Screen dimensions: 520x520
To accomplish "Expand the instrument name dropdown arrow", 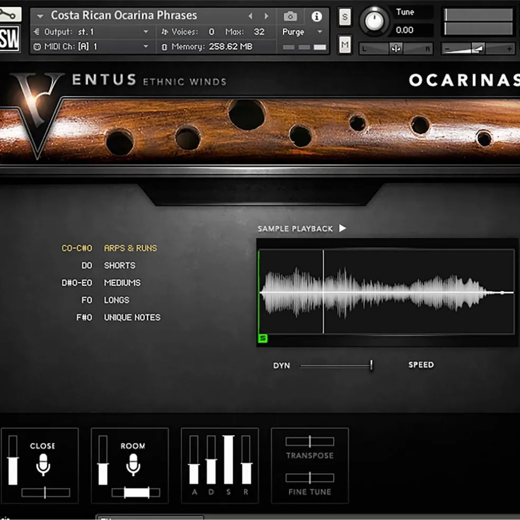I will 40,16.
